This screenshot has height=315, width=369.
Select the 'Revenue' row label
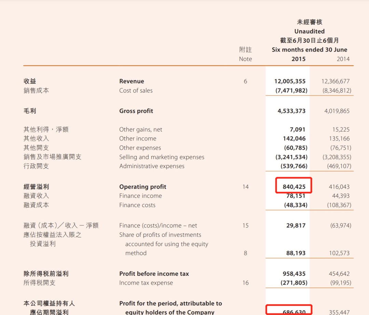(x=132, y=81)
